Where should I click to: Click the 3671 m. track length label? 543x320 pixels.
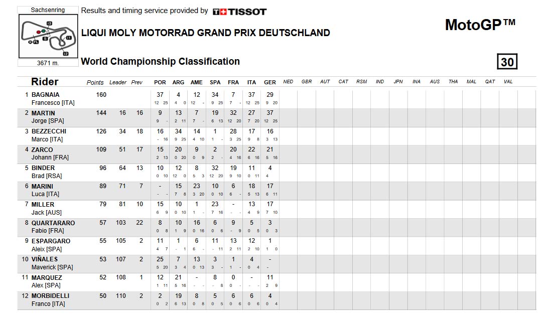[x=48, y=63]
